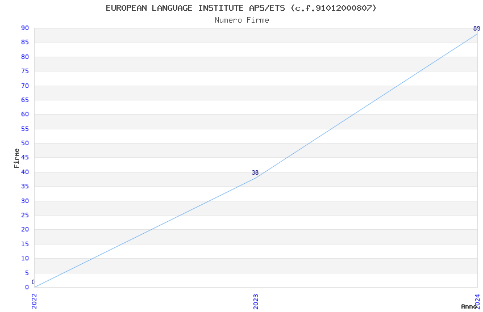Screen dimensions: 483x312
Task: Click the y-axis value 90
Action: (x=25, y=28)
